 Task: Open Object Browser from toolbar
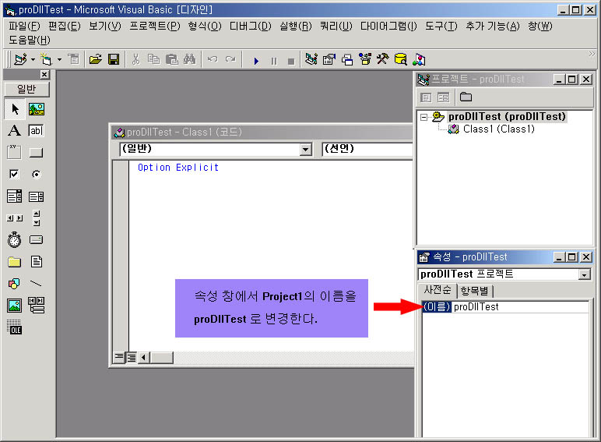(364, 59)
